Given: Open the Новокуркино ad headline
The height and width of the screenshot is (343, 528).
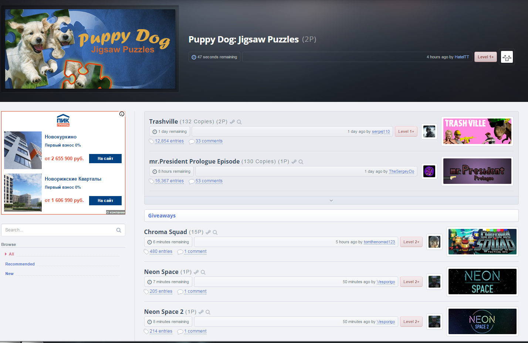Looking at the screenshot, I should (x=61, y=137).
